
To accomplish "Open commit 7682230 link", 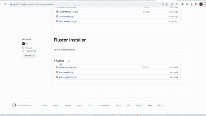I will [29, 51].
